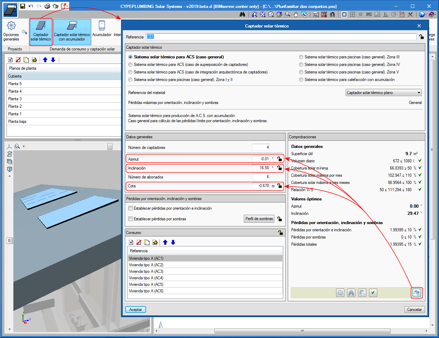Select Sistema solar térmico para ACS (caso general)

point(176,57)
